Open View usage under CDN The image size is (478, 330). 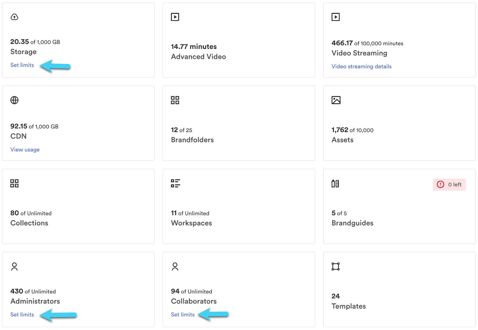[25, 150]
